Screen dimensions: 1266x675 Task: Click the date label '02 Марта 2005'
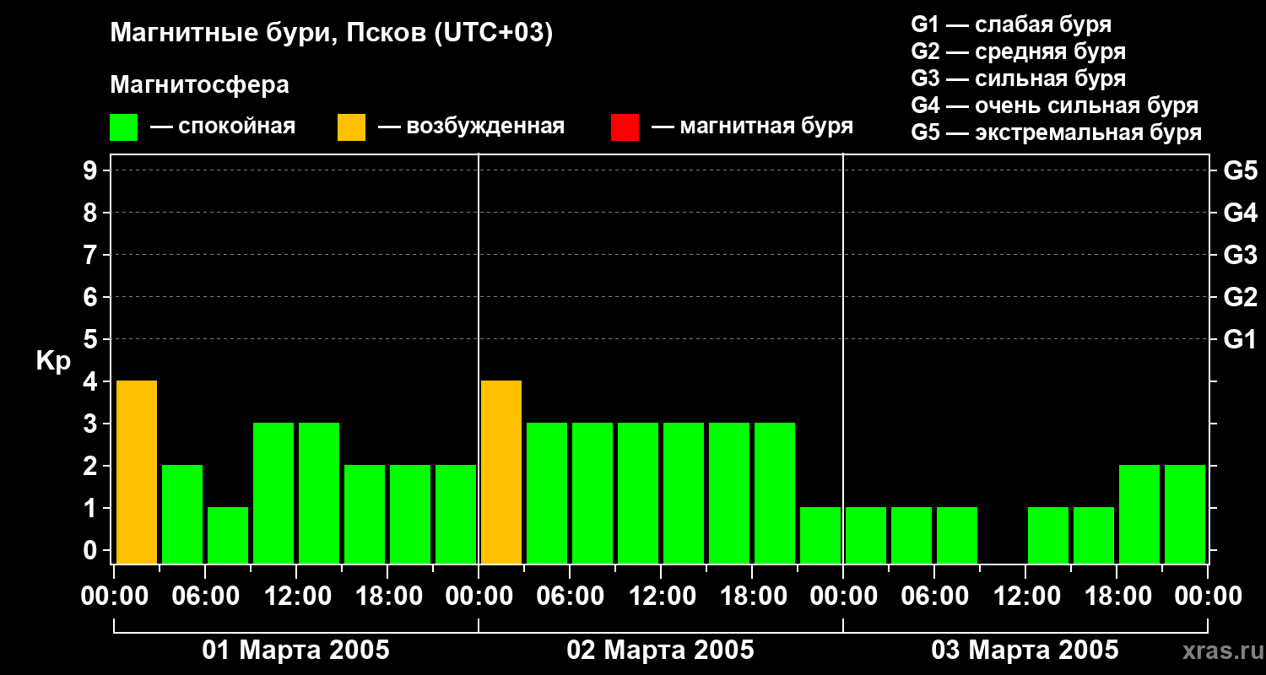point(661,651)
